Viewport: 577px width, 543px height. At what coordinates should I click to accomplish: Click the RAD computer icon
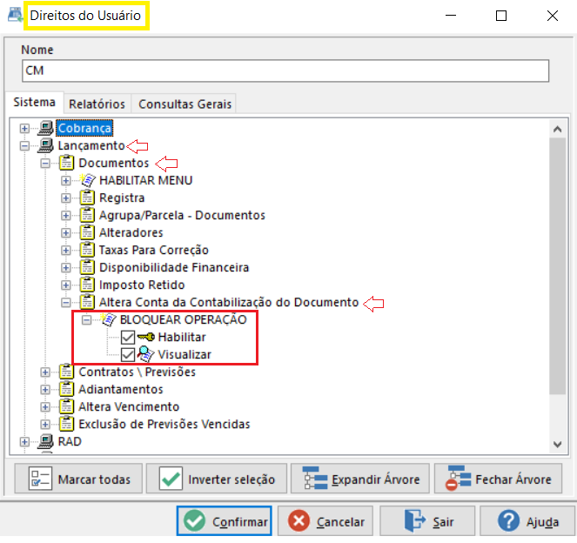pos(45,441)
